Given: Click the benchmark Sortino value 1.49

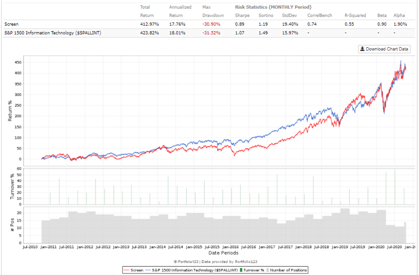Looking at the screenshot, I should pyautogui.click(x=263, y=33).
